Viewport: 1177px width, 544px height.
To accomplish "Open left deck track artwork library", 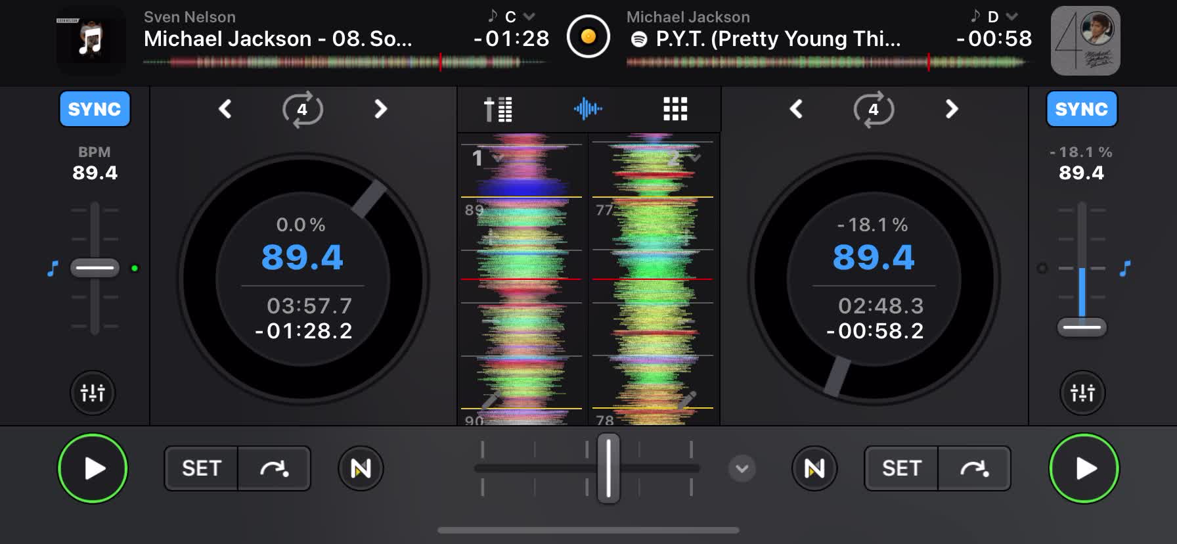I will [x=91, y=41].
